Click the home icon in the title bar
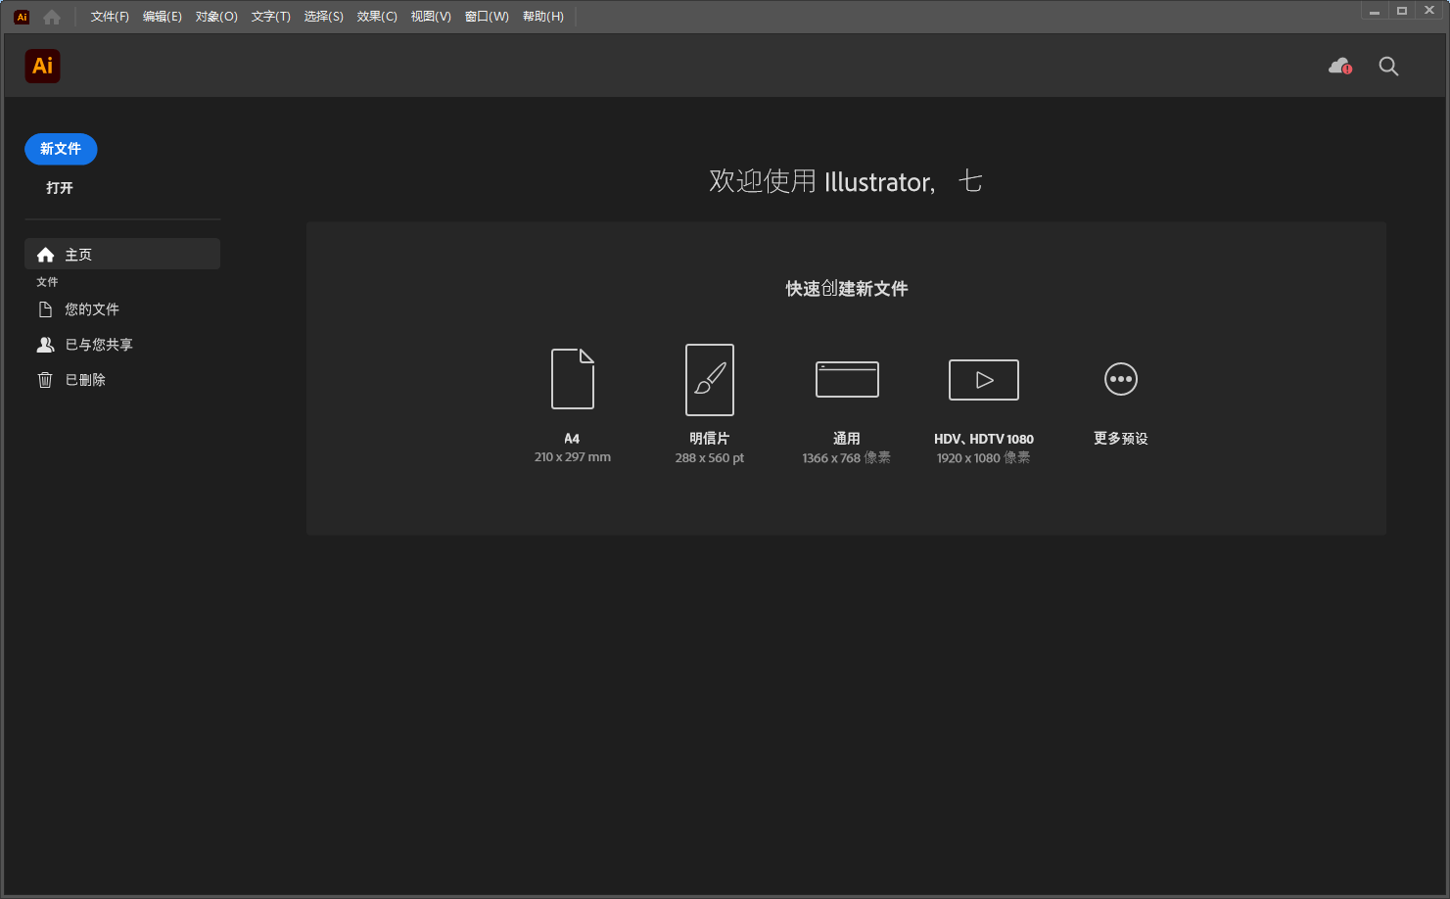 51,16
